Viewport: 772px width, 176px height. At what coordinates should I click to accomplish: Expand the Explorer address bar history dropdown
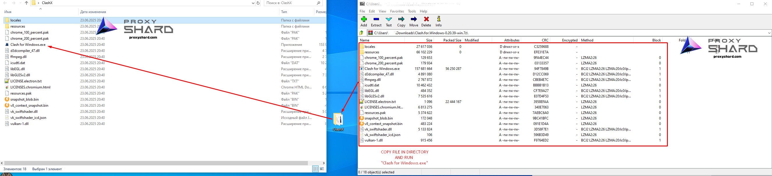pyautogui.click(x=253, y=3)
